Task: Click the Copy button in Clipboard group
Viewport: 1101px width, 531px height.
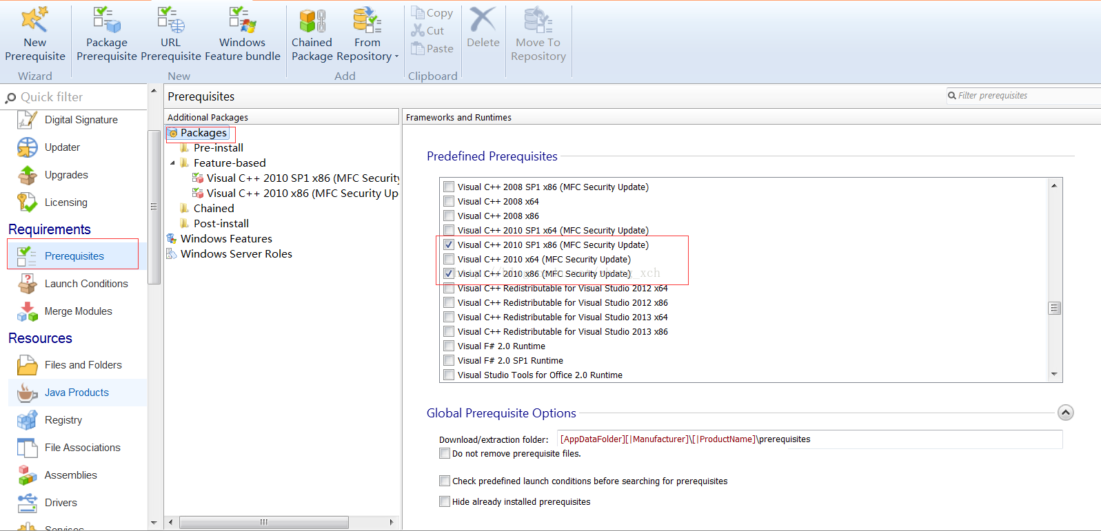Action: [x=432, y=12]
